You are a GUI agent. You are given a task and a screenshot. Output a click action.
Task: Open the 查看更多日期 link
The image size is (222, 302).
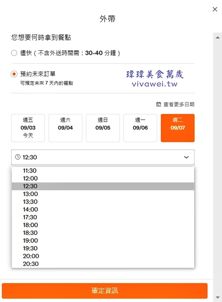tap(179, 105)
